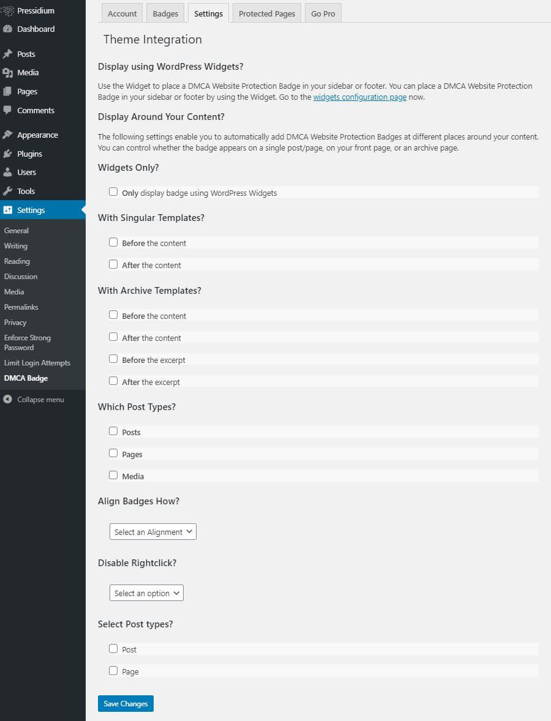Tick the Media post type checkbox
Viewport: 551px width, 721px height.
pyautogui.click(x=113, y=475)
